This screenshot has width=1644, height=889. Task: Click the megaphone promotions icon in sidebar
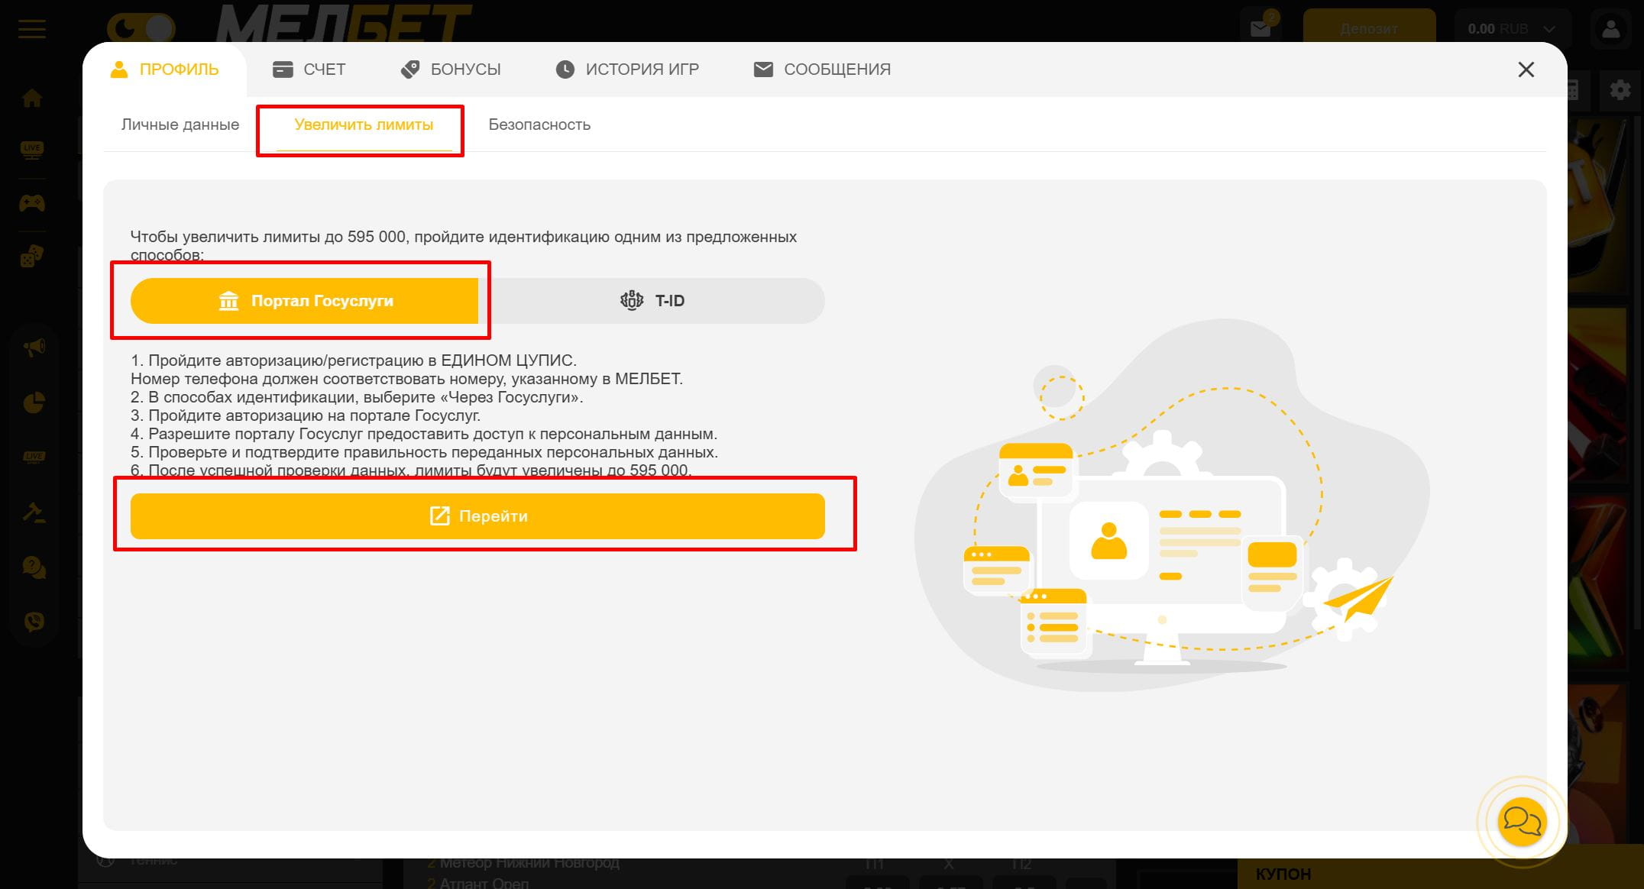(x=34, y=348)
